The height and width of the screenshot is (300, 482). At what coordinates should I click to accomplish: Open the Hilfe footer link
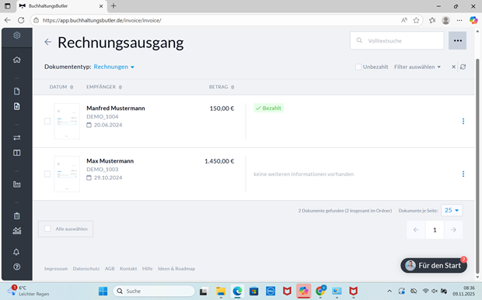147,269
